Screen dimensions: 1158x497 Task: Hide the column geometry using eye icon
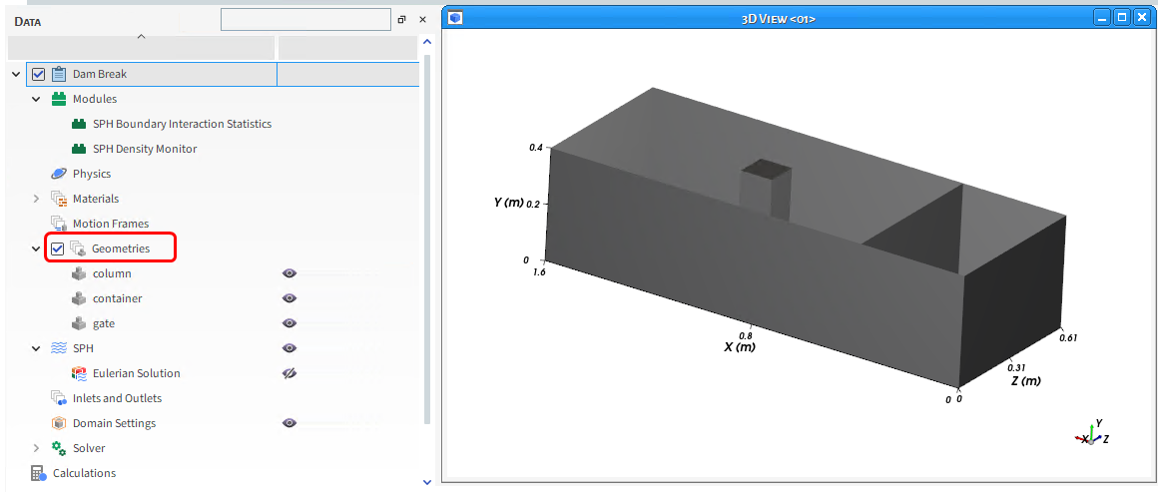click(289, 274)
